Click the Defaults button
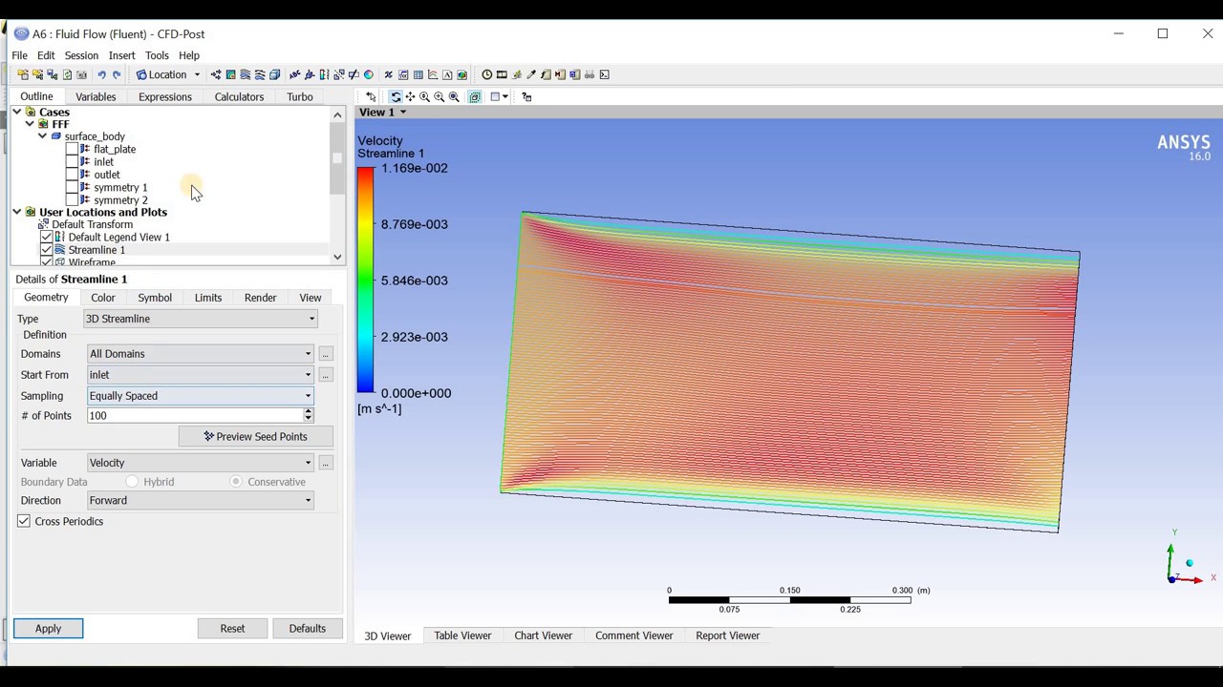The width and height of the screenshot is (1223, 687). click(x=307, y=629)
